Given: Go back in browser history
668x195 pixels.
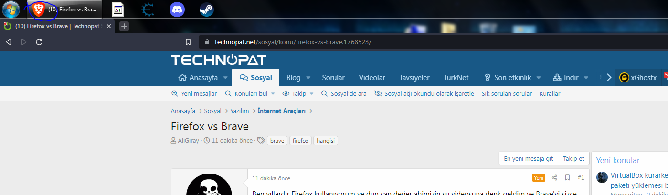Looking at the screenshot, I should tap(9, 42).
